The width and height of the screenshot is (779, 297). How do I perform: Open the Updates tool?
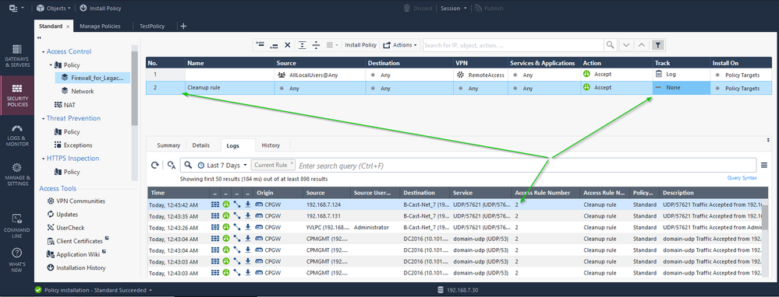pos(62,215)
